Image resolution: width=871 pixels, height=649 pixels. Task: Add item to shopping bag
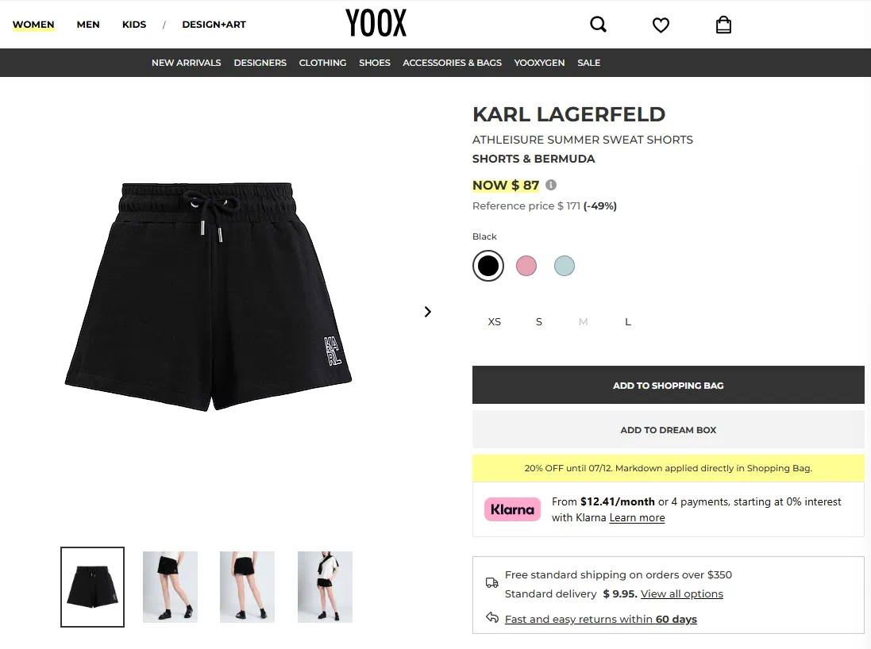pos(669,385)
